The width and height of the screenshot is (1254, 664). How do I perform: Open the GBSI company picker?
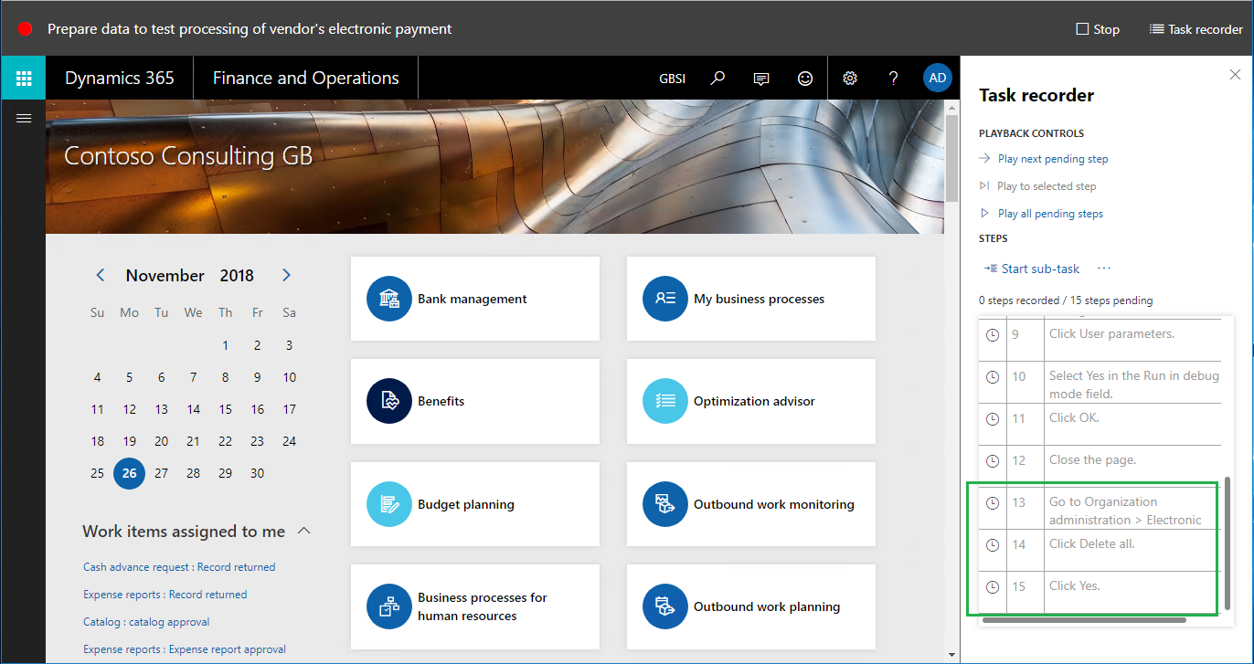(x=672, y=79)
